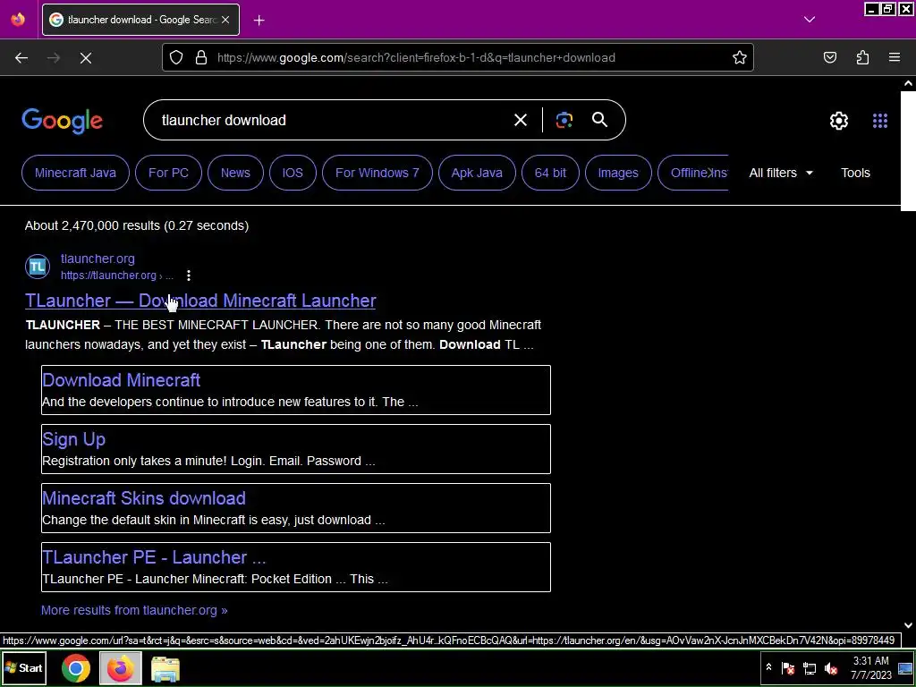Go back with the browser back arrow
The height and width of the screenshot is (687, 916).
pyautogui.click(x=21, y=57)
